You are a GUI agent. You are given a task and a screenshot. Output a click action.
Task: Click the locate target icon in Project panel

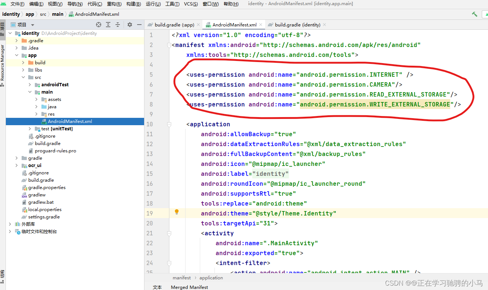pyautogui.click(x=99, y=25)
